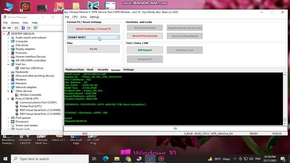Open File Explorer from the taskbar
Viewport: 290px width, 163px height.
117,159
